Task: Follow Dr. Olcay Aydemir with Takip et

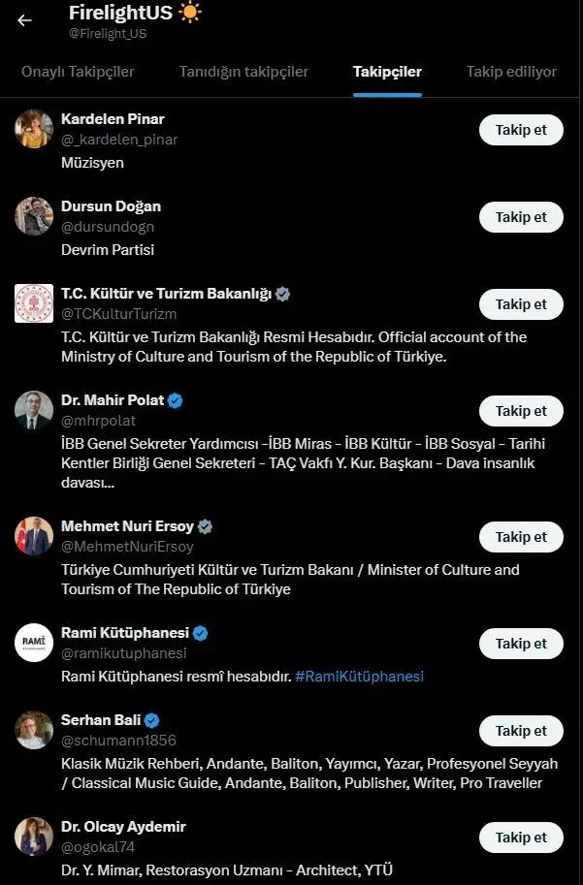Action: tap(521, 838)
